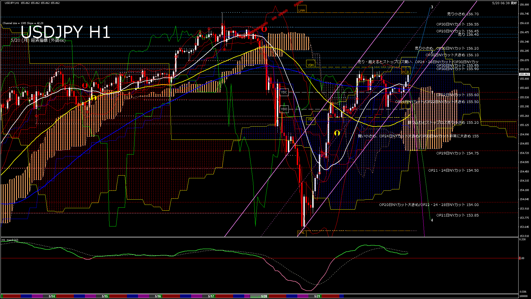Click the 'OP29日NYカット 154.75' label
Screen dimensions: 531x299
[457, 153]
